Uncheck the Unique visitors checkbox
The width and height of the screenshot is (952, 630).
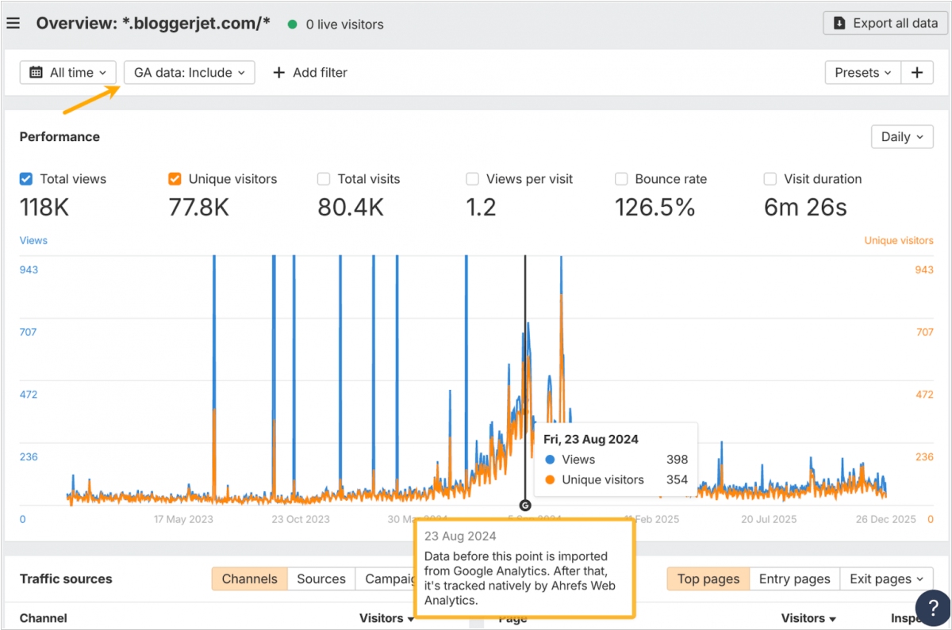[175, 179]
